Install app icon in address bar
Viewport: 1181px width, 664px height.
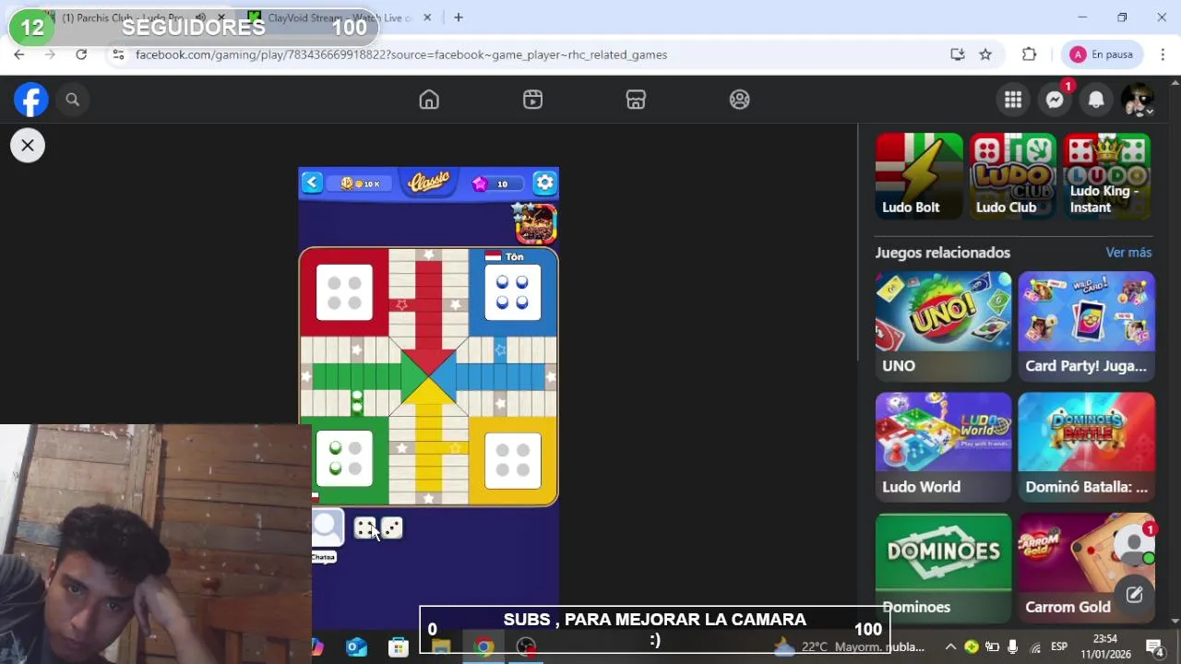click(958, 54)
